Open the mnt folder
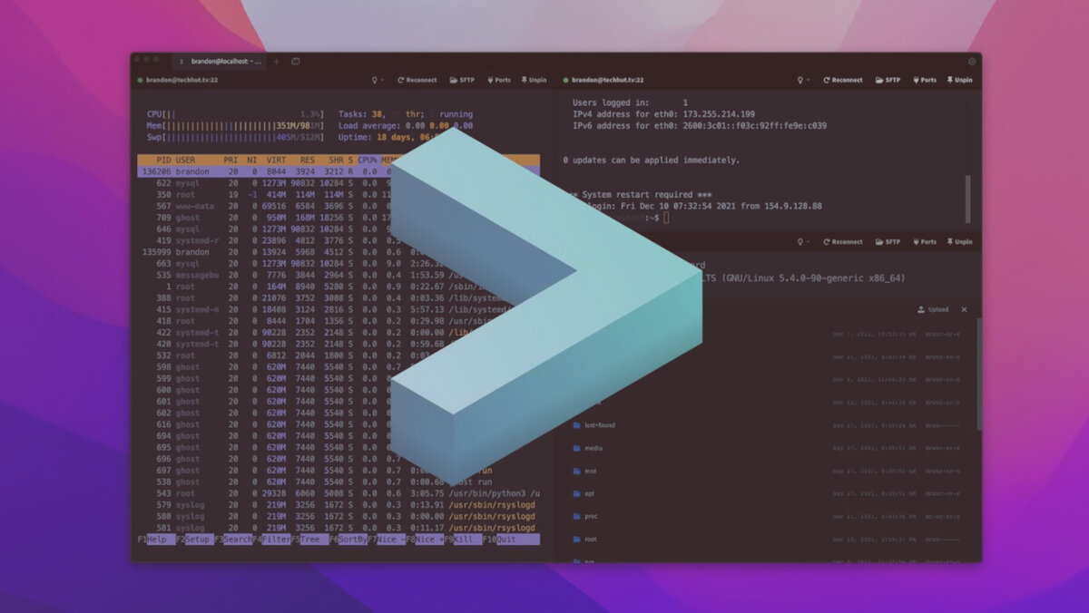Image resolution: width=1089 pixels, height=613 pixels. (584, 472)
